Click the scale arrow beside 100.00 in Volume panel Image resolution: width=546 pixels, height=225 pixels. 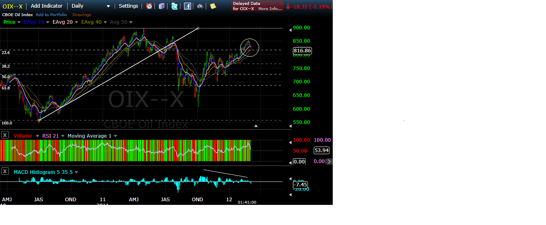tap(291, 142)
